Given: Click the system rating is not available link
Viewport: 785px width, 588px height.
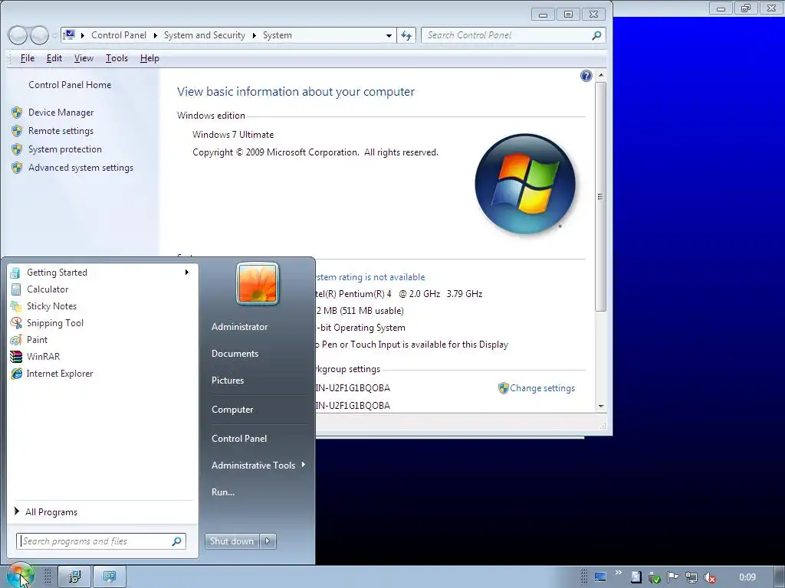Looking at the screenshot, I should coord(370,277).
